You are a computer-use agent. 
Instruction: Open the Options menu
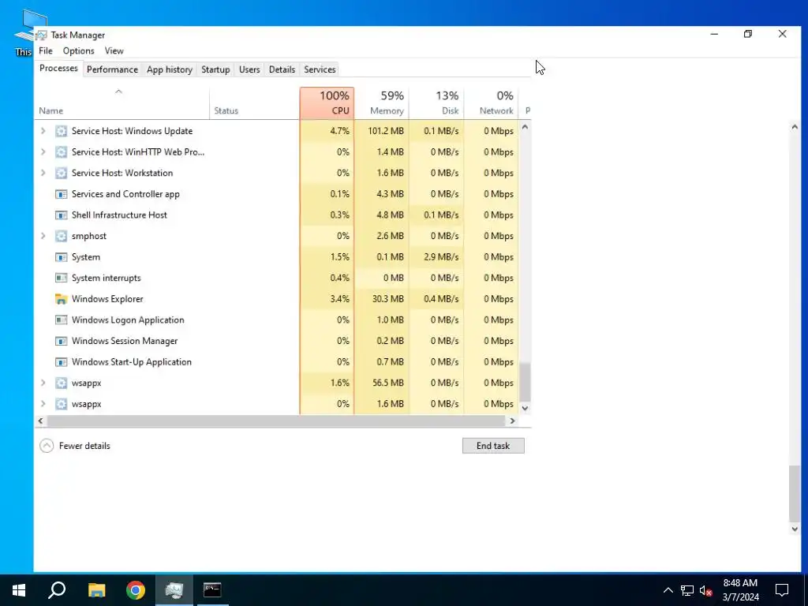pyautogui.click(x=78, y=51)
